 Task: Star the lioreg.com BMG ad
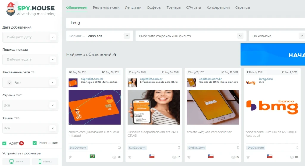coord(248,157)
